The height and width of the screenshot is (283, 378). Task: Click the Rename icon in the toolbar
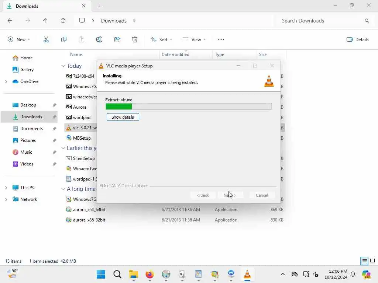pyautogui.click(x=99, y=39)
